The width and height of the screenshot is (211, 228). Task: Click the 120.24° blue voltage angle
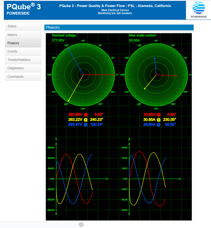click(x=96, y=124)
